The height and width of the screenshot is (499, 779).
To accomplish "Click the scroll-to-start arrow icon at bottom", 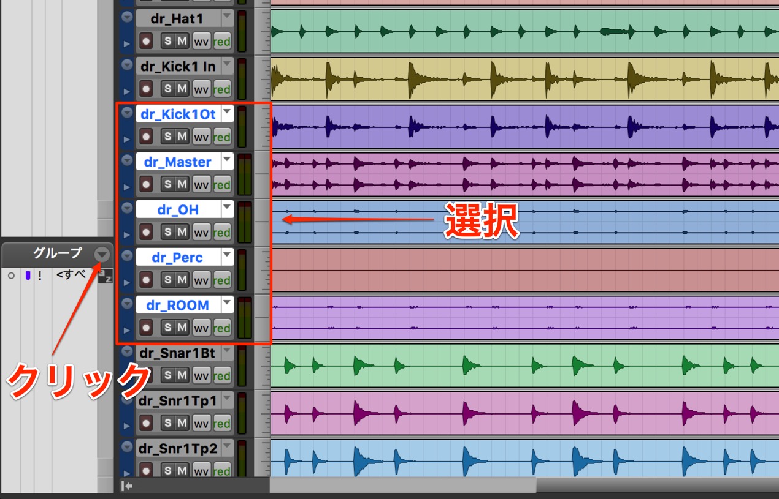I will [126, 486].
